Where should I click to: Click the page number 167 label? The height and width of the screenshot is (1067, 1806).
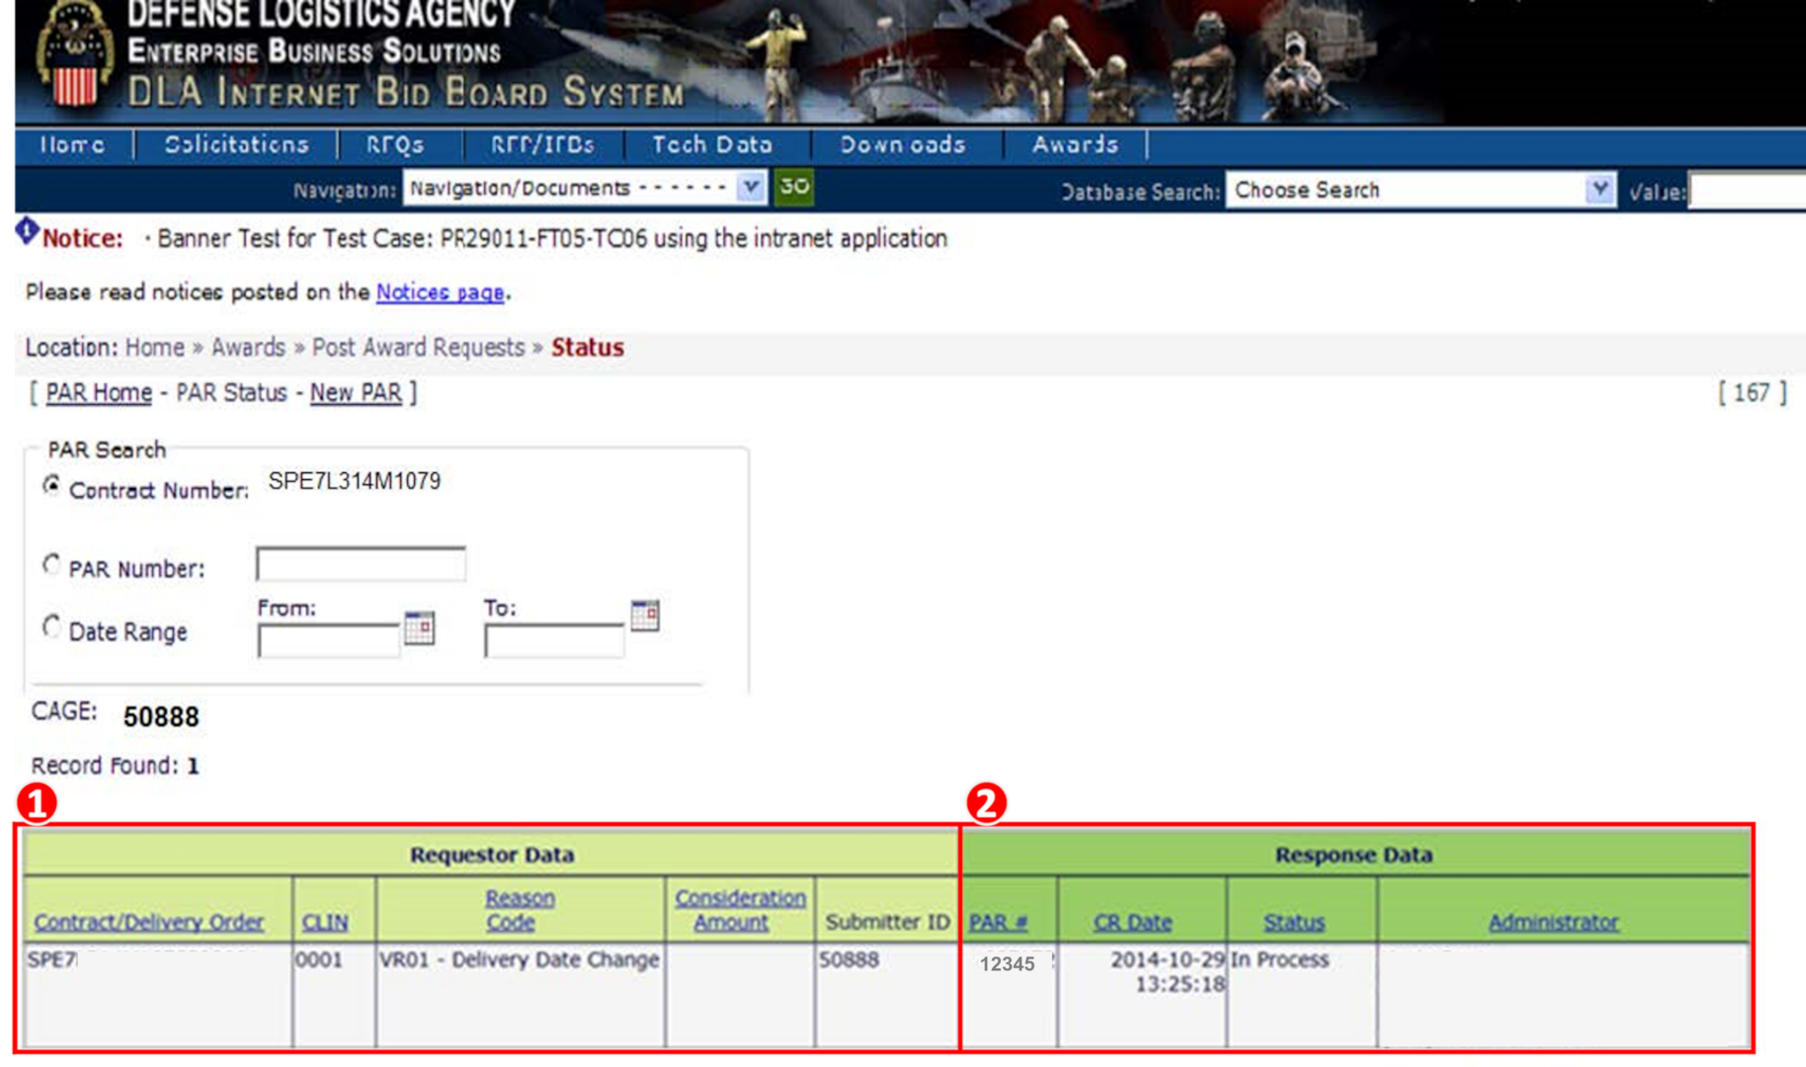(1752, 393)
